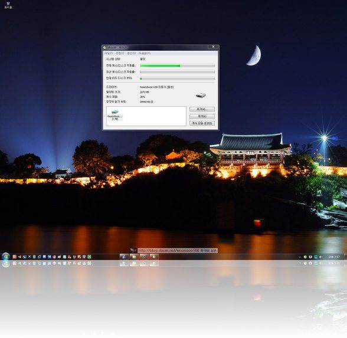
Task: Launch Internet Explorer from quick launch
Action: (40, 257)
